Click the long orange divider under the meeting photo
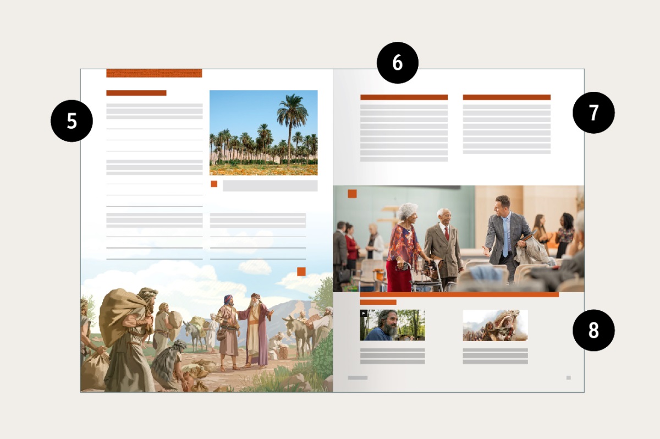 tap(459, 295)
